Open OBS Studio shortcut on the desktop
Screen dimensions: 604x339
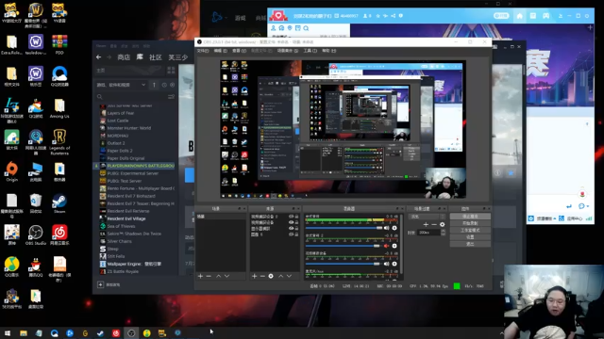(36, 234)
